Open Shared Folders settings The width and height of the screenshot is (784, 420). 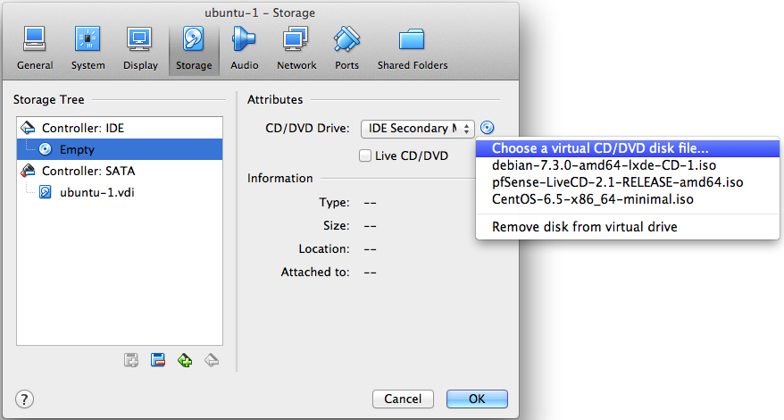[412, 48]
